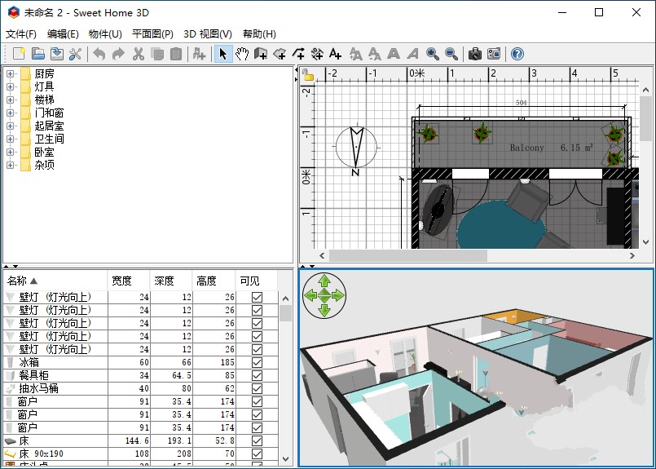Open the 平面图(P) menu
The width and height of the screenshot is (656, 469).
pos(152,34)
